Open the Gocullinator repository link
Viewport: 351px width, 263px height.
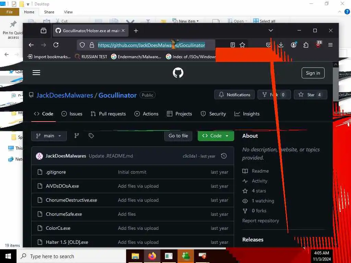pyautogui.click(x=118, y=95)
